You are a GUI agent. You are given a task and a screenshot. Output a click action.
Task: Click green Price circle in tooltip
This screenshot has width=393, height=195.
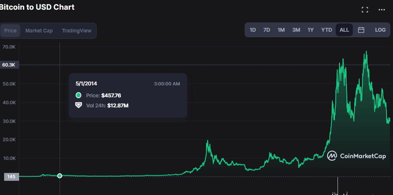pyautogui.click(x=78, y=95)
